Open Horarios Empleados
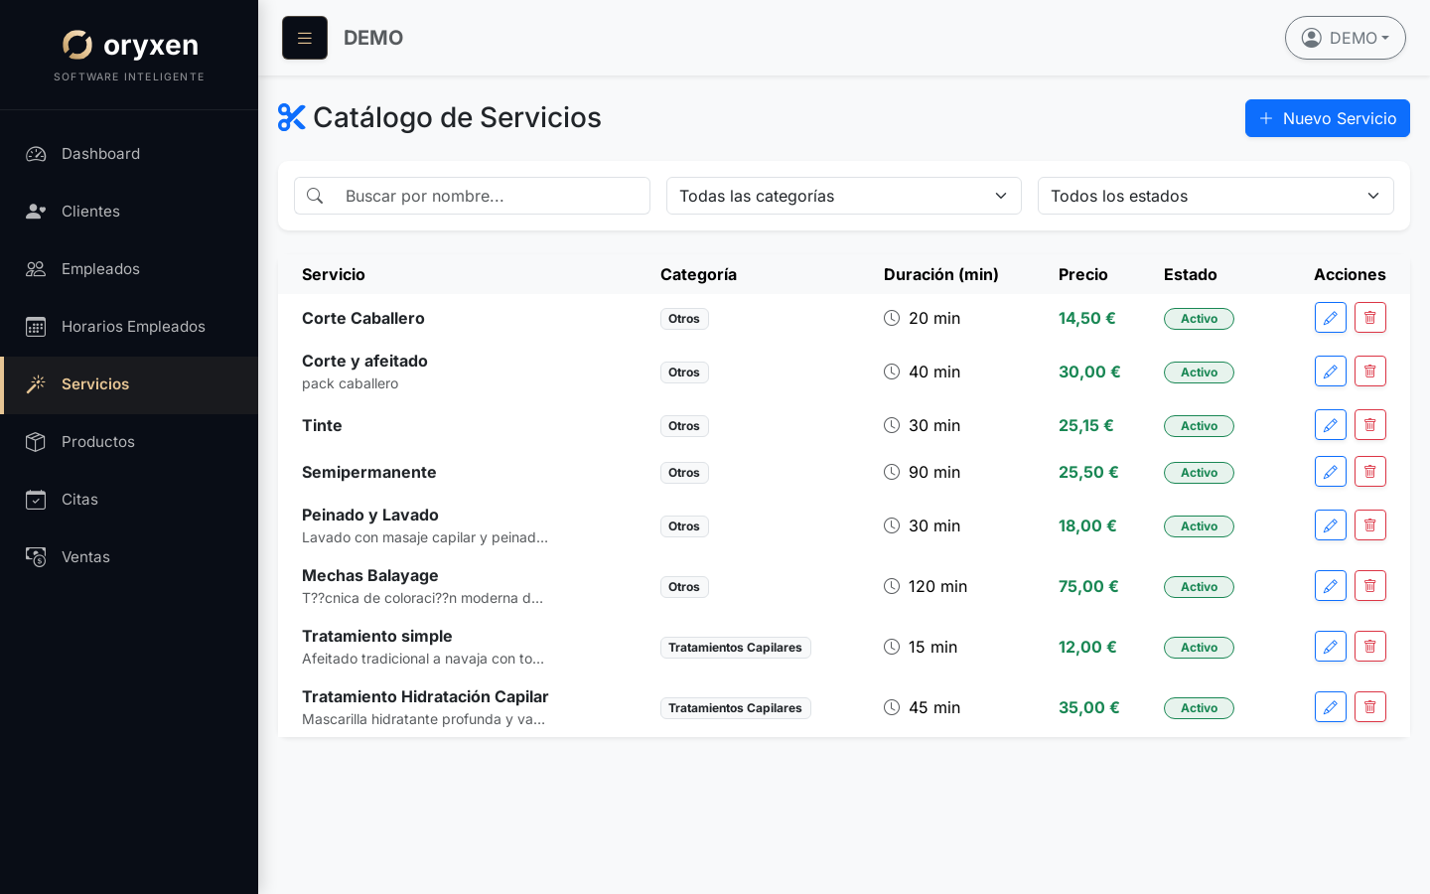1430x894 pixels. coord(129,327)
